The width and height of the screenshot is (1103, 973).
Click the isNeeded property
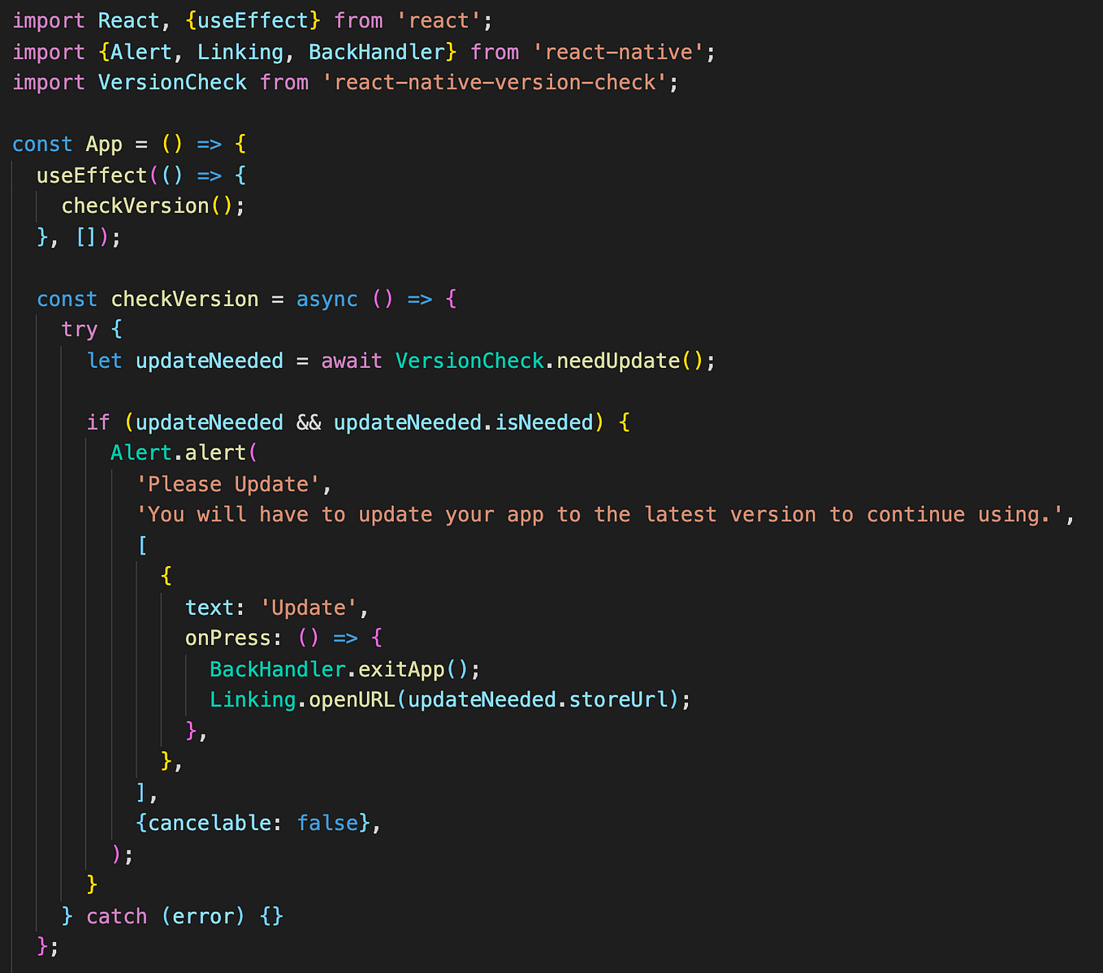pos(544,422)
